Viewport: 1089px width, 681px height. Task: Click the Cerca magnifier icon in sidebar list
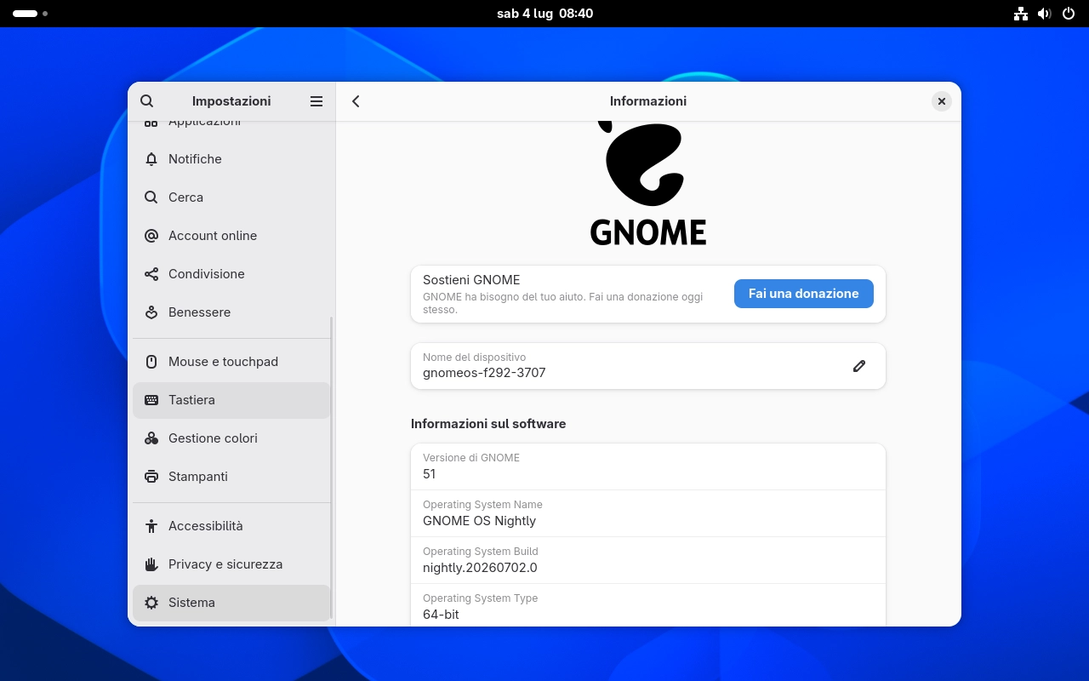(151, 197)
